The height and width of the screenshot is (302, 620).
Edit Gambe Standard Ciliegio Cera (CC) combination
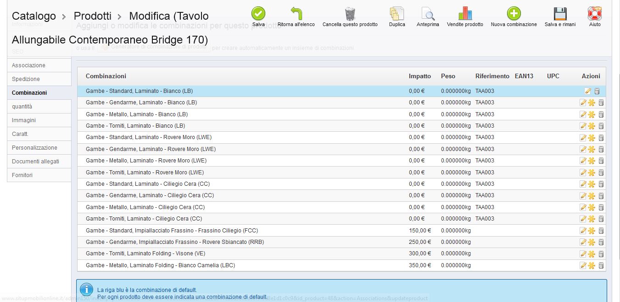click(583, 184)
